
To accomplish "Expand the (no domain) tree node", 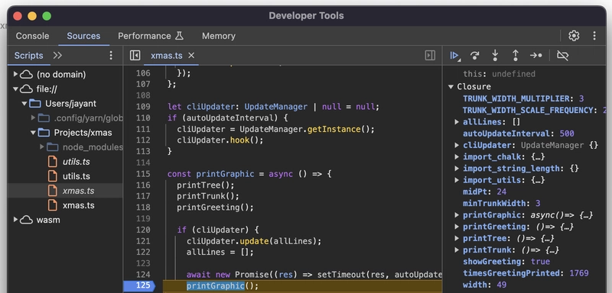I will click(x=15, y=74).
